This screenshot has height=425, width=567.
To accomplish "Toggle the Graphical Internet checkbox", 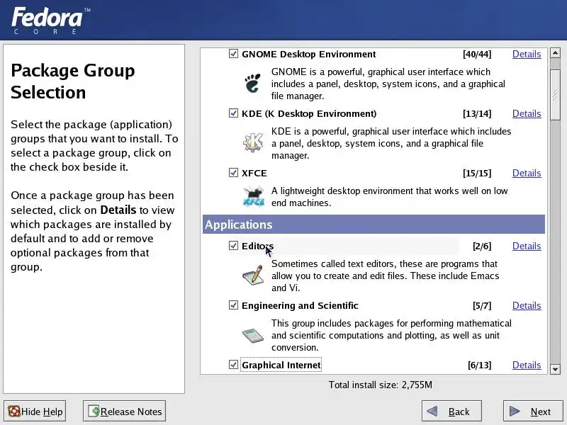I will click(x=233, y=365).
